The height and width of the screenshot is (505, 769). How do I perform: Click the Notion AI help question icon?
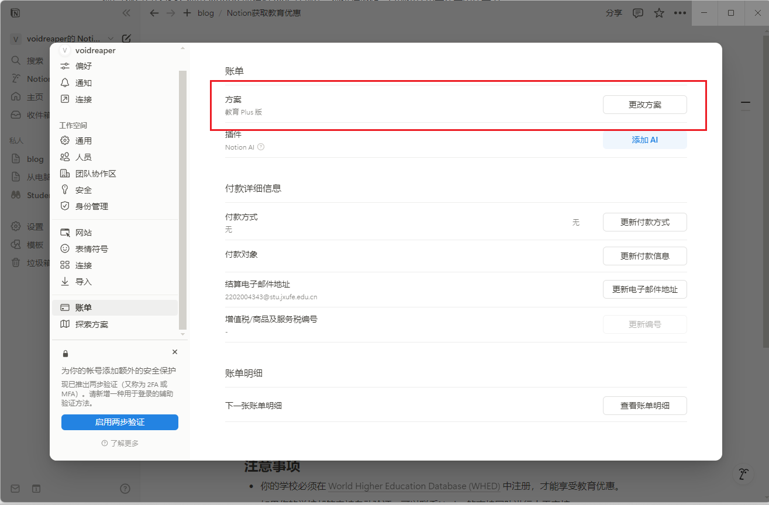coord(261,147)
